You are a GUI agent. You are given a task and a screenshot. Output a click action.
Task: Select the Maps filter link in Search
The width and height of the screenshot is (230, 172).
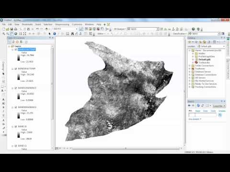198,111
